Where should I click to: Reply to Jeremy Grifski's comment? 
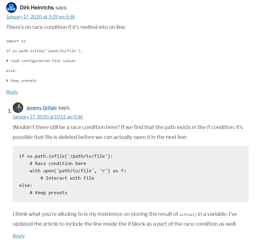(x=18, y=236)
